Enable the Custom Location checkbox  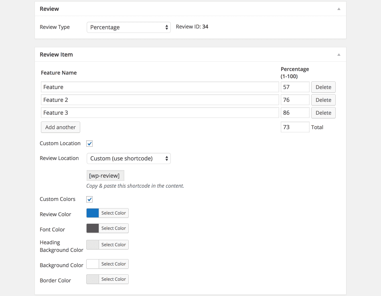click(89, 143)
